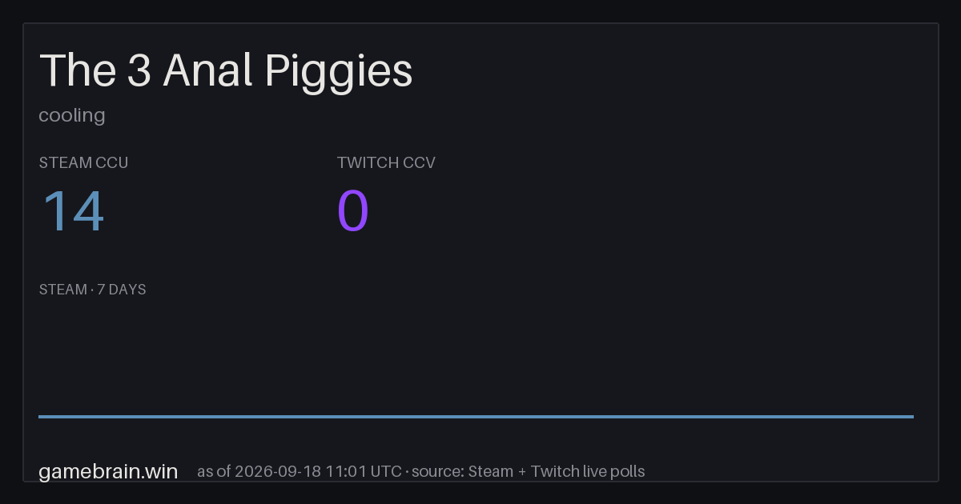Select the purple Twitch CCV value 0
The image size is (961, 504).
[353, 212]
